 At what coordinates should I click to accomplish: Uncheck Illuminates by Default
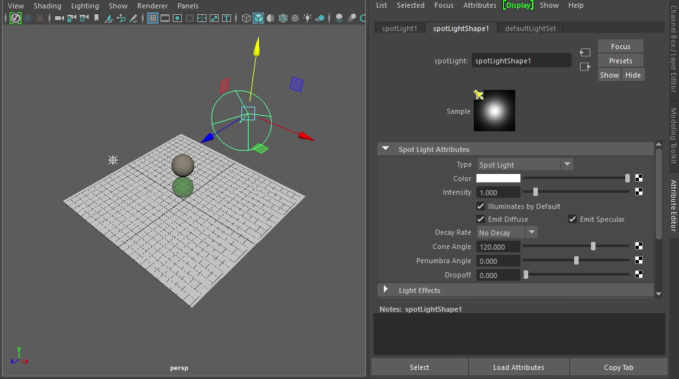pyautogui.click(x=481, y=206)
